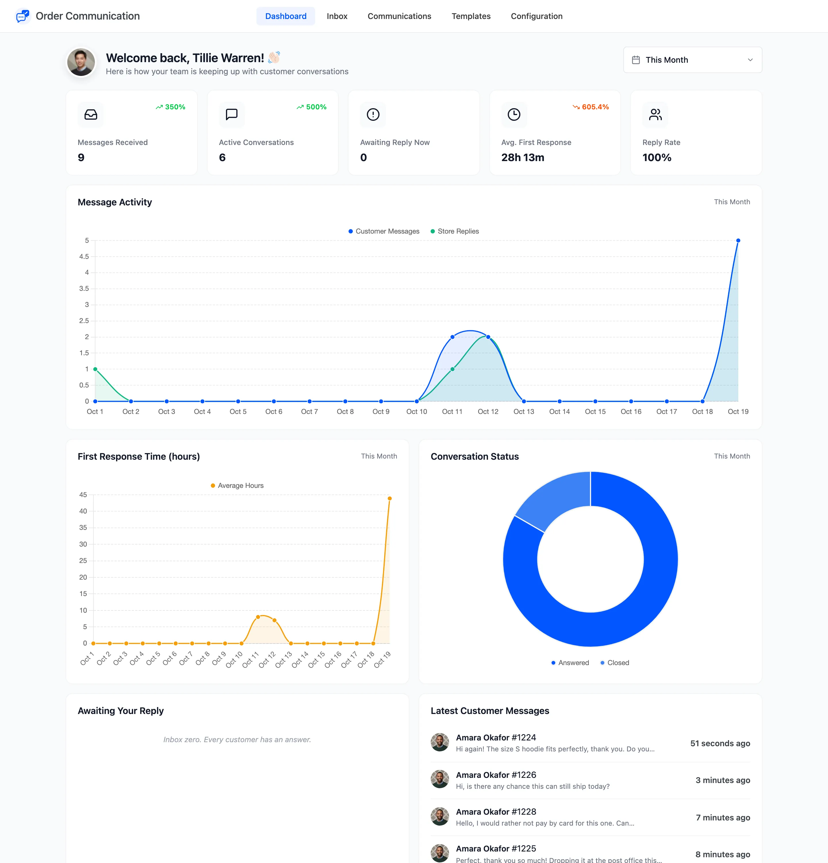The height and width of the screenshot is (863, 828).
Task: Click Tillie Warren's profile avatar
Action: [x=81, y=62]
